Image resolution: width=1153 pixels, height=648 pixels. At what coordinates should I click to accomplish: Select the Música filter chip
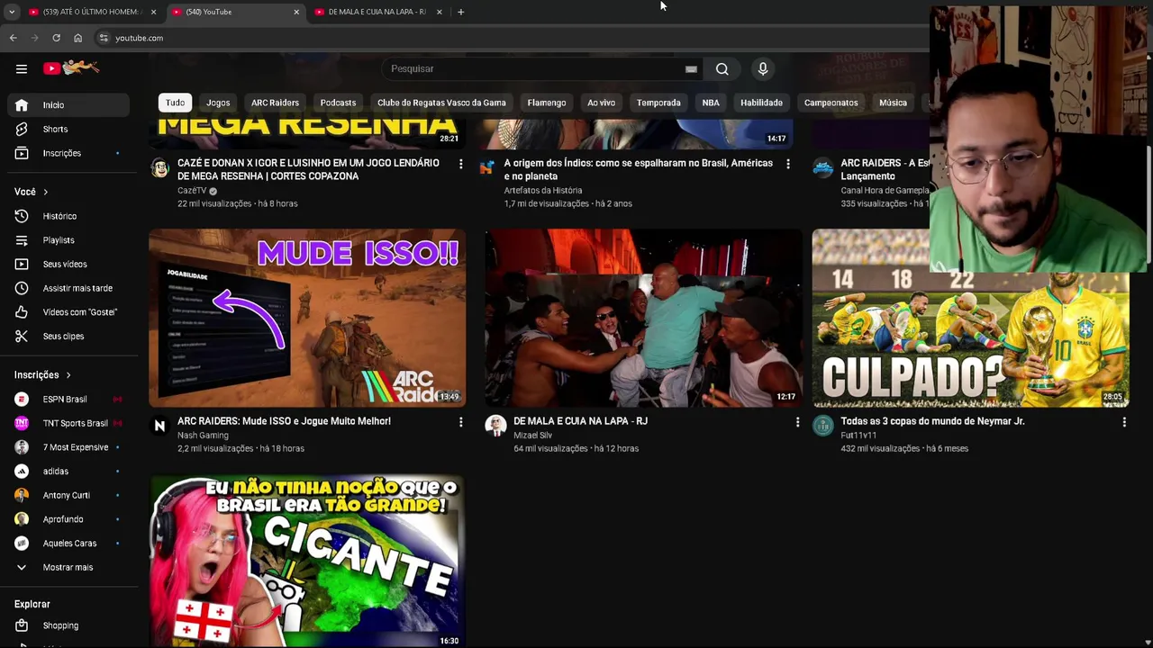point(893,103)
